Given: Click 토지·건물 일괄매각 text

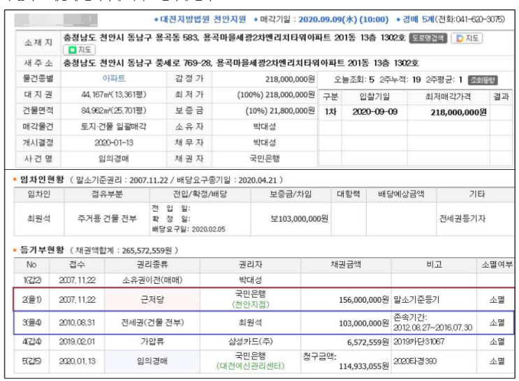Looking at the screenshot, I should pyautogui.click(x=114, y=127).
